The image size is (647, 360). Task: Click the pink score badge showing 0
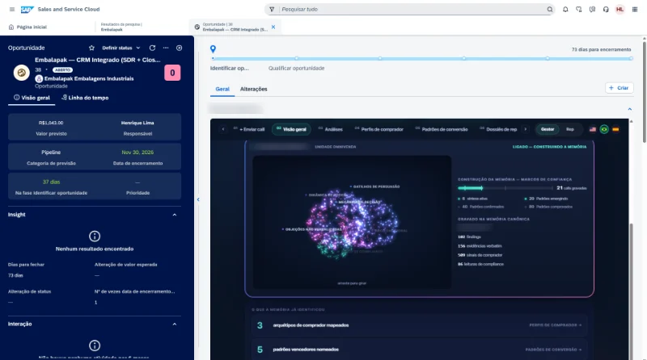[172, 73]
